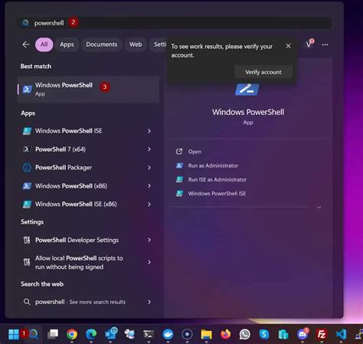Open Allow local PowerShell scripts setting
Image resolution: width=363 pixels, height=344 pixels.
[79, 263]
